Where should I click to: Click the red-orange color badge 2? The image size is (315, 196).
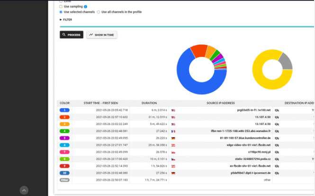[64, 117]
